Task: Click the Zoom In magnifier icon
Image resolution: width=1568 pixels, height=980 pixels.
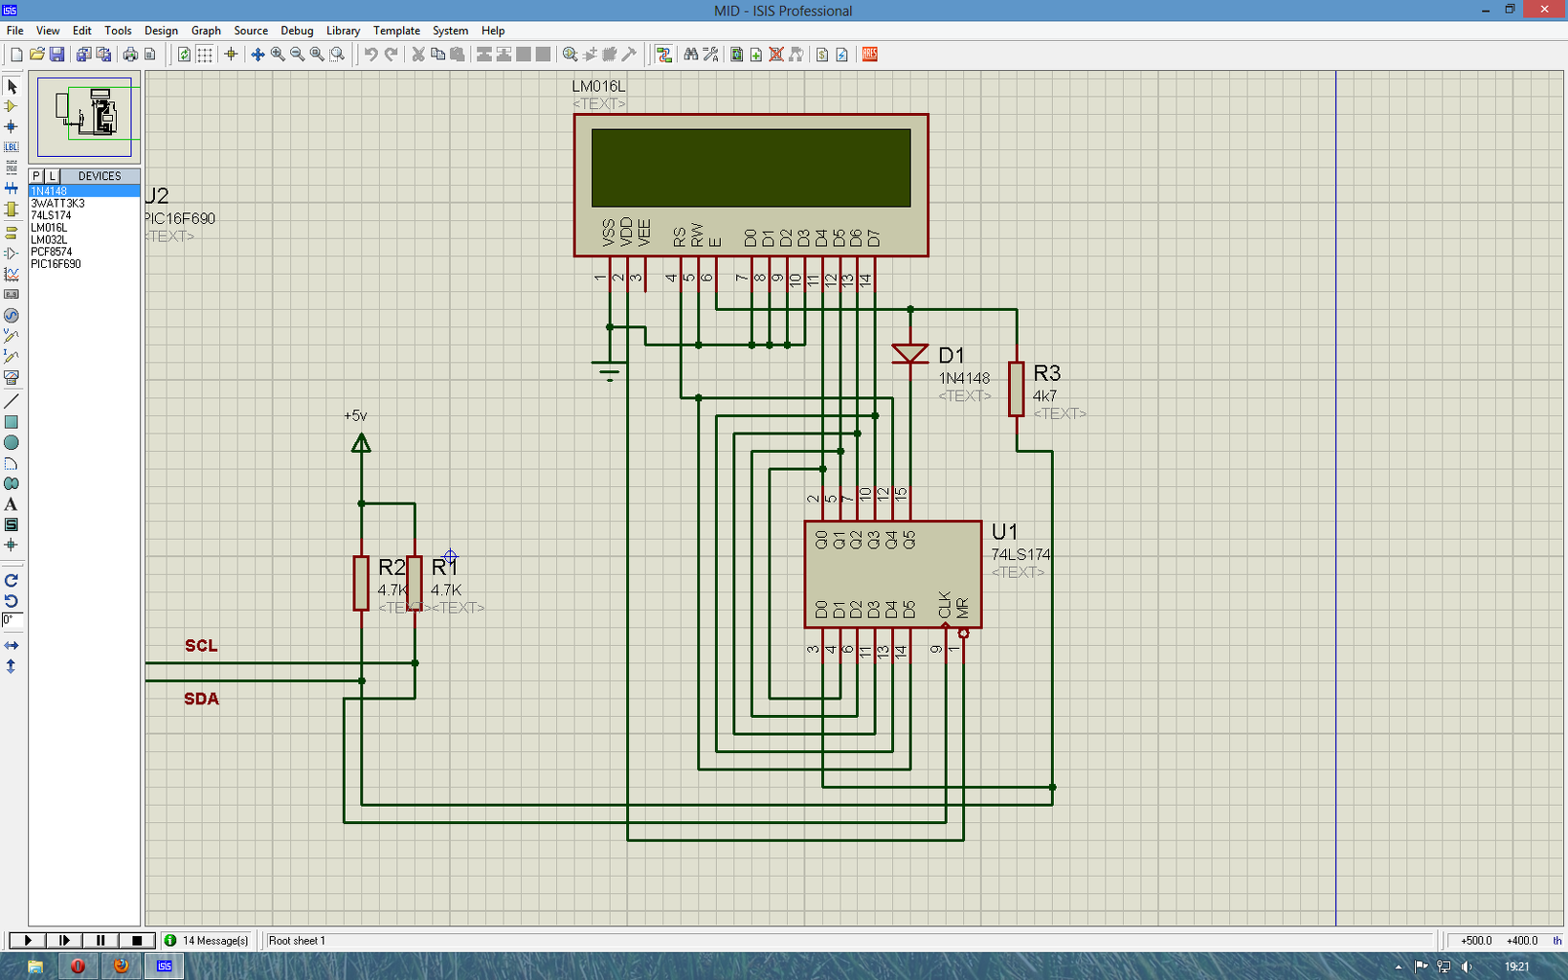Action: 278,55
